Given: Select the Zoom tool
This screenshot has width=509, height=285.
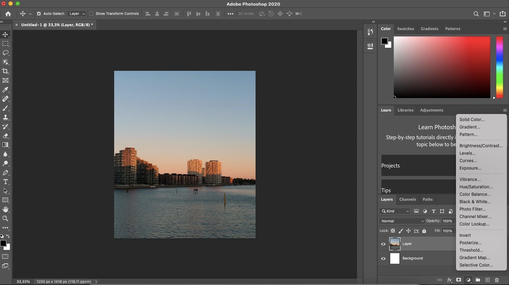Looking at the screenshot, I should [x=5, y=218].
